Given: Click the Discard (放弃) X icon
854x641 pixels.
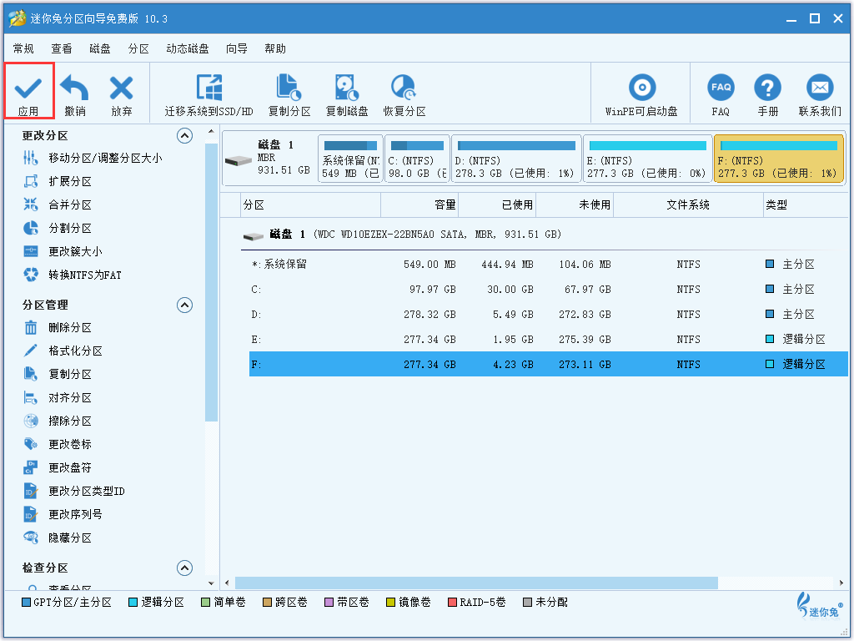Looking at the screenshot, I should (121, 87).
